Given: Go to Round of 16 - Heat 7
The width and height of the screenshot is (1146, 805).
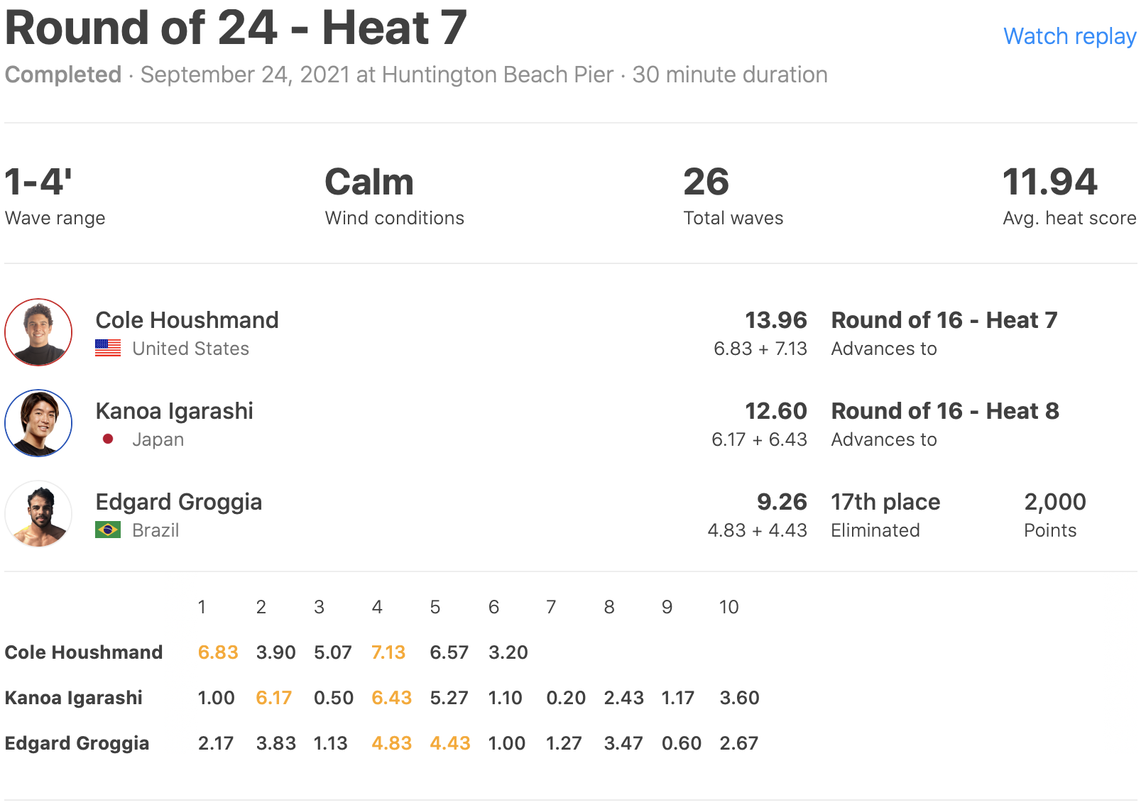Looking at the screenshot, I should click(944, 320).
